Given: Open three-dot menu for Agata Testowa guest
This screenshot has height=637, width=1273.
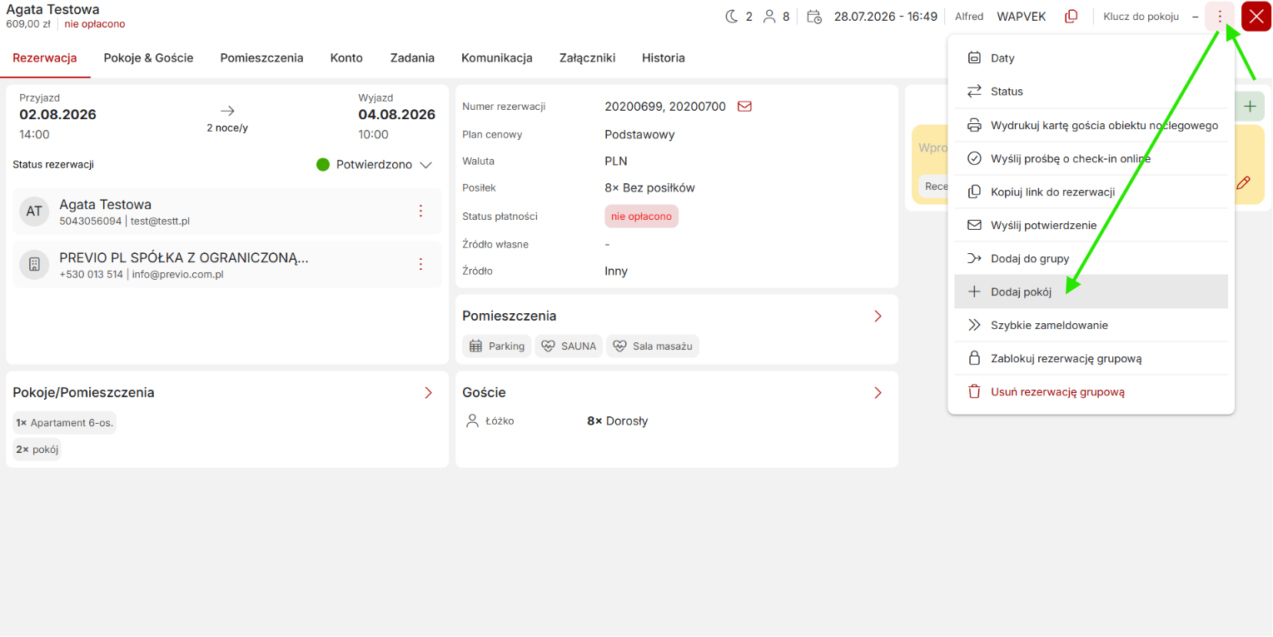Looking at the screenshot, I should click(420, 211).
